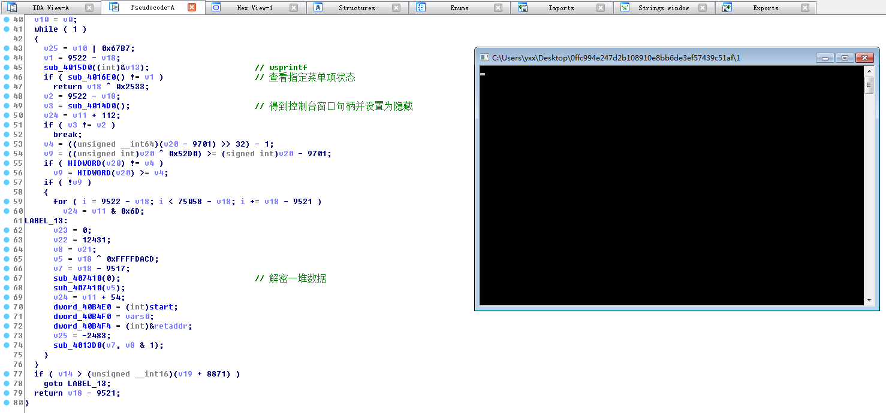The width and height of the screenshot is (886, 413).
Task: Close the Structures tab
Action: pyautogui.click(x=396, y=8)
